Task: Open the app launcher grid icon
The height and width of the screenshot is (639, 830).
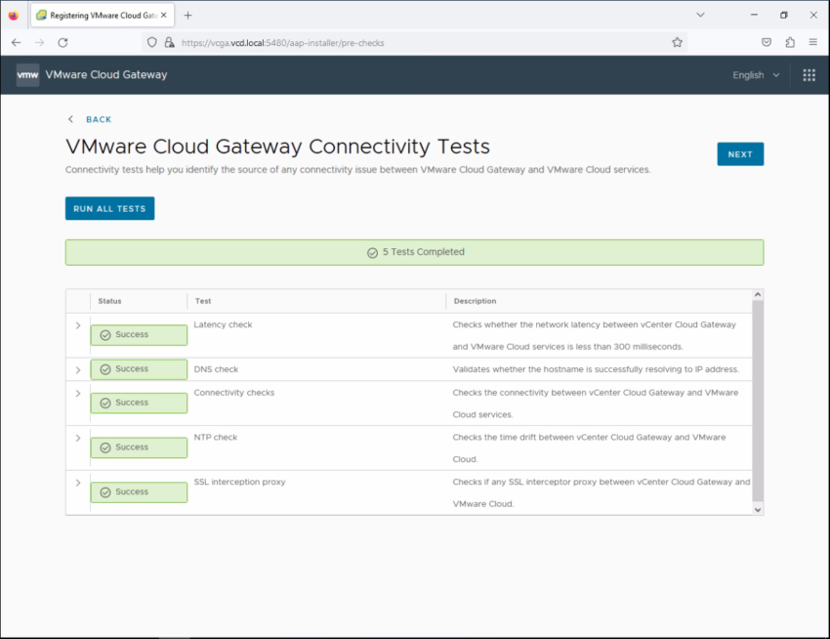Action: [x=808, y=74]
